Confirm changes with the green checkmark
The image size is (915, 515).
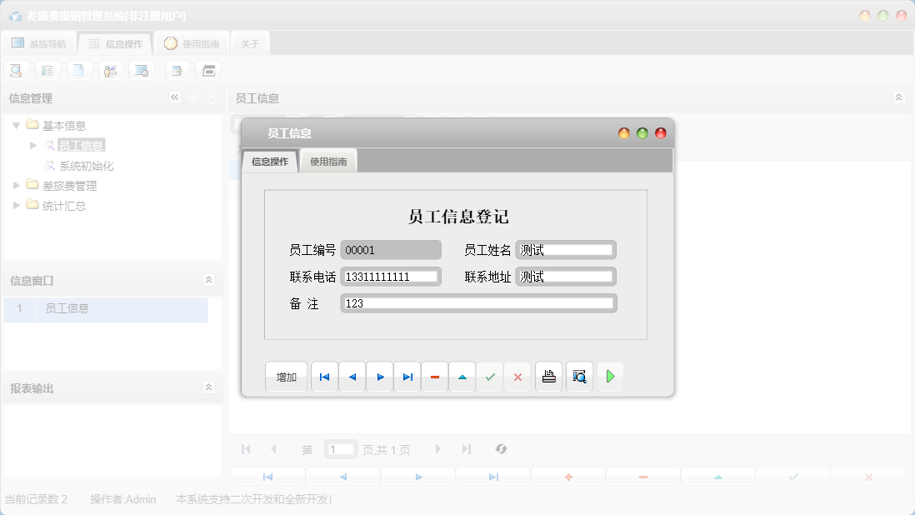pyautogui.click(x=490, y=377)
